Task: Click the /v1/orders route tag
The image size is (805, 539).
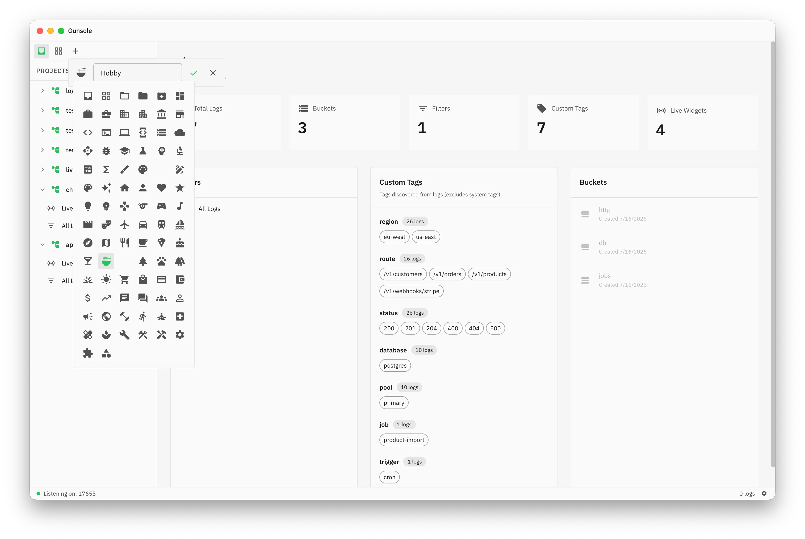Action: coord(447,274)
